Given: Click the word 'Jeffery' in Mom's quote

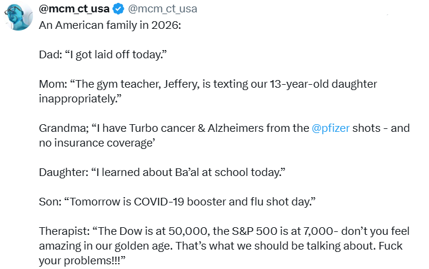Looking at the screenshot, I should click(181, 84).
